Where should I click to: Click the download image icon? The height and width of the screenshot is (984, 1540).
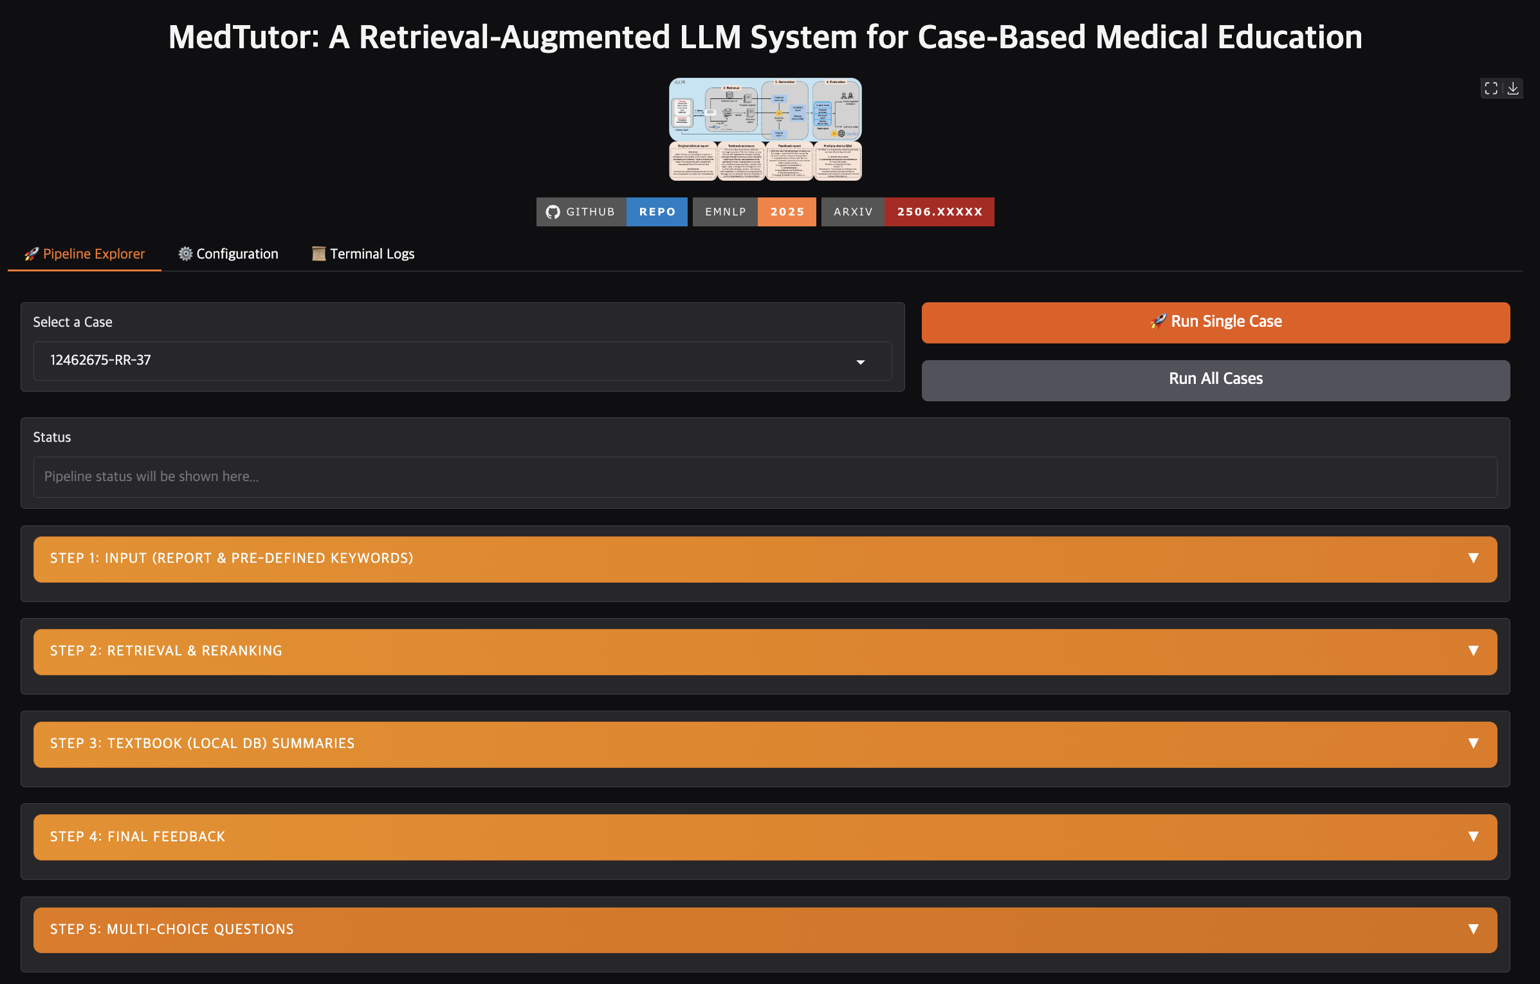pos(1513,88)
